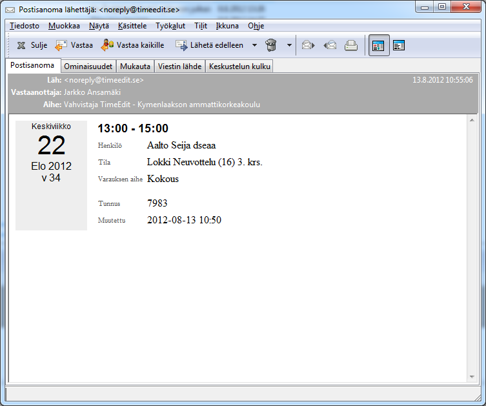486x406 pixels.
Task: Open the Tilit menu
Action: tap(201, 26)
